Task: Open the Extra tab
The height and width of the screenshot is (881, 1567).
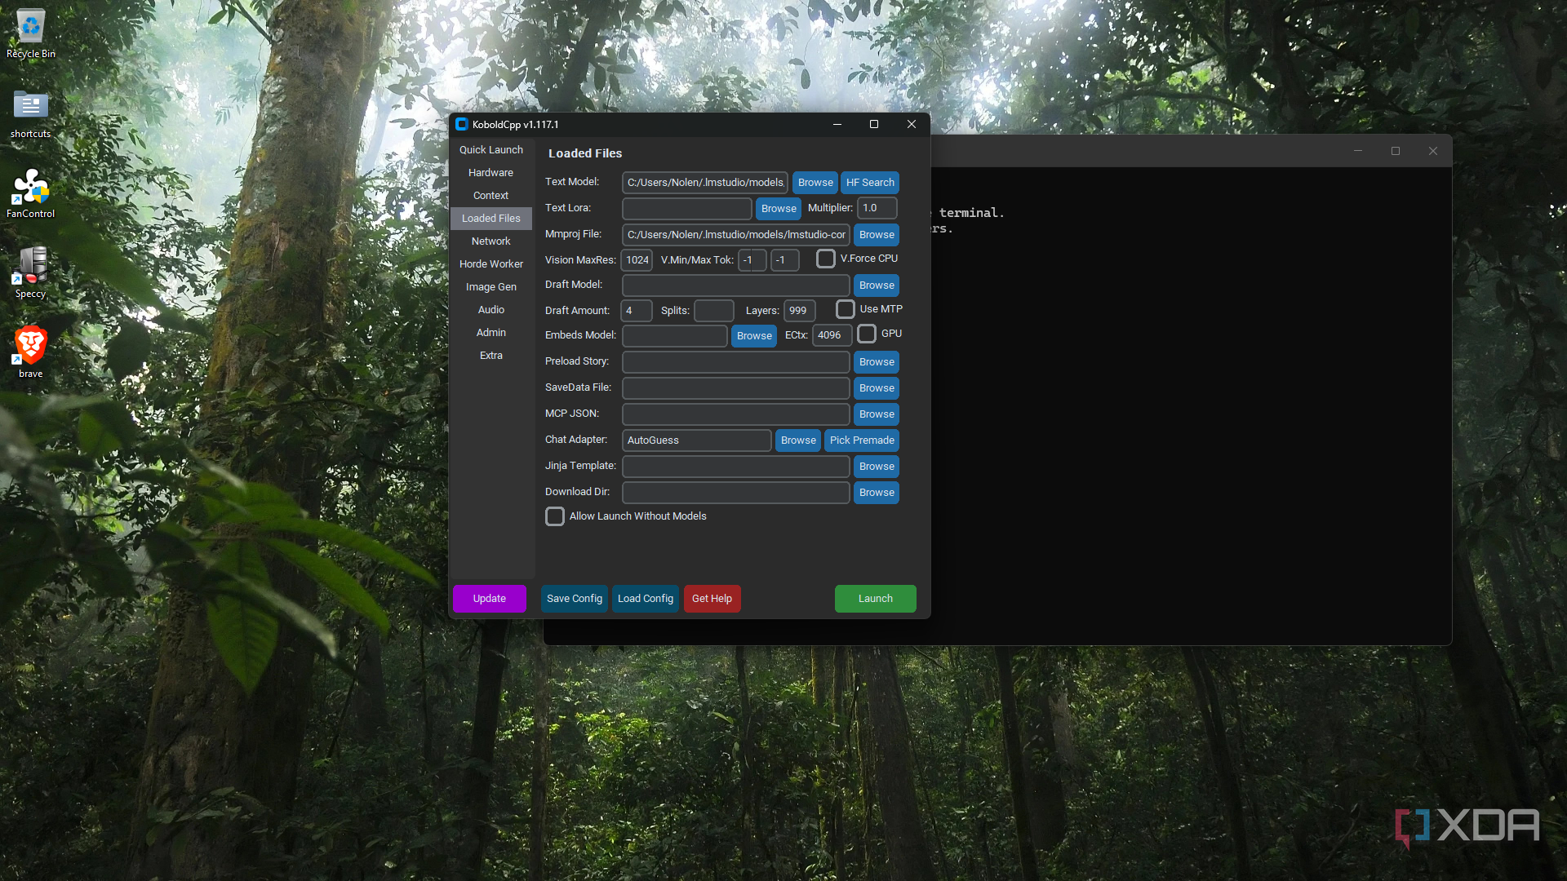Action: [x=491, y=356]
